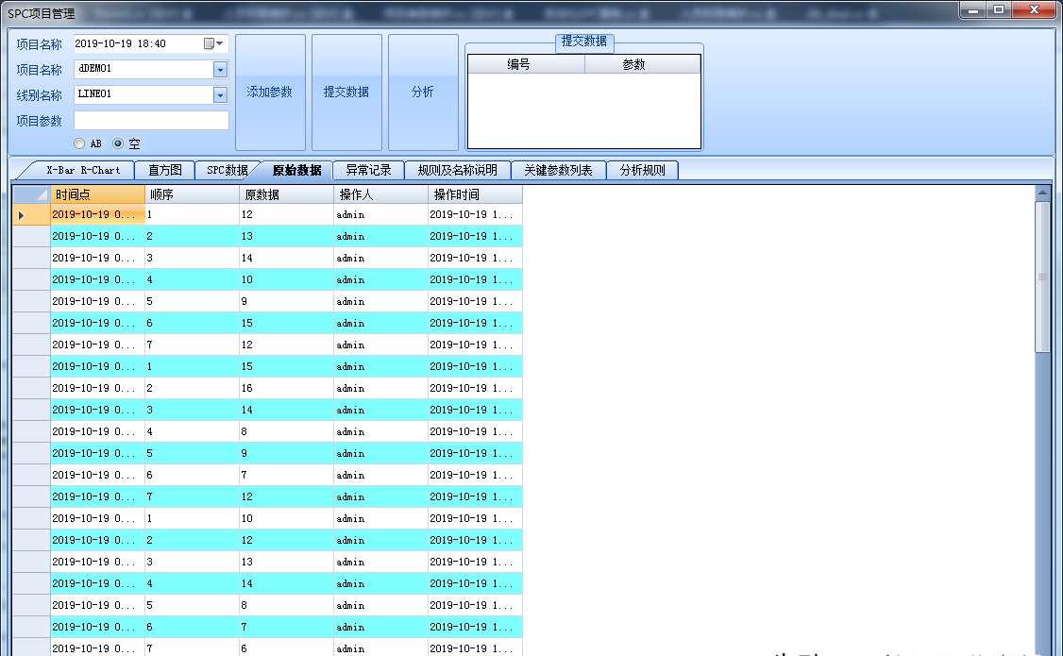Click the 添加参数 button
This screenshot has width=1063, height=656.
click(270, 93)
